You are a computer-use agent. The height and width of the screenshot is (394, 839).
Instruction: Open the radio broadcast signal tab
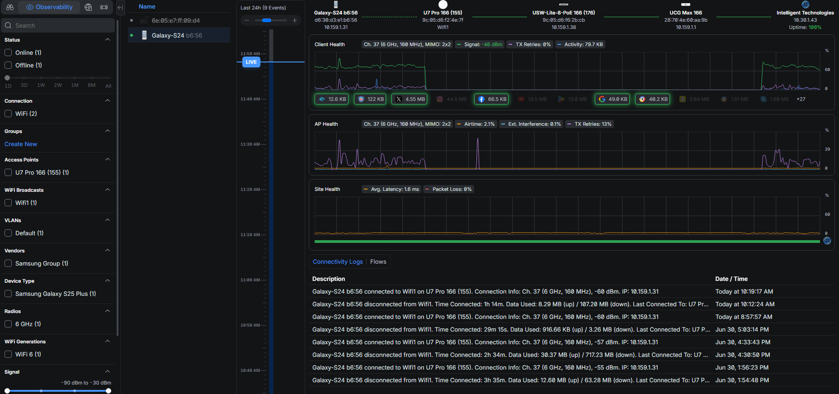[104, 7]
